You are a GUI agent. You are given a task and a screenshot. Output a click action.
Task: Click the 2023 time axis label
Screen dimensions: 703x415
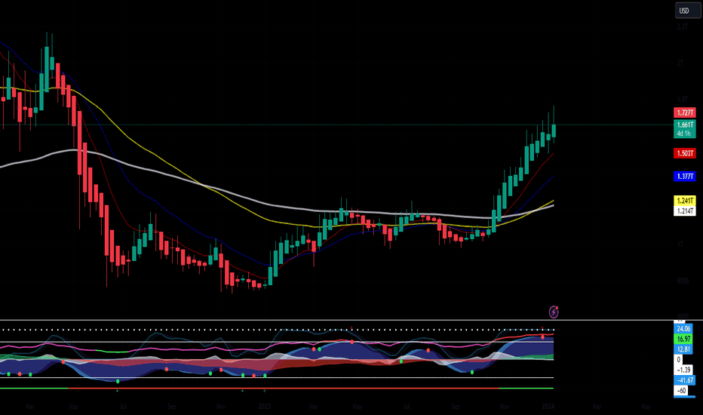(x=265, y=407)
